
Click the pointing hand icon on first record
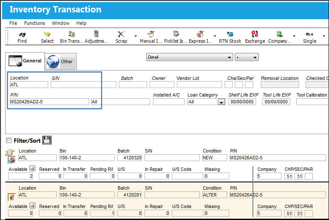tap(10, 152)
